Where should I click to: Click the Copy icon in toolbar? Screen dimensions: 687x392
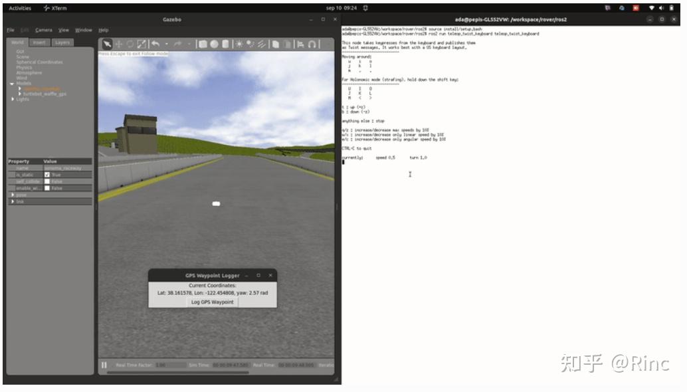[x=276, y=44]
